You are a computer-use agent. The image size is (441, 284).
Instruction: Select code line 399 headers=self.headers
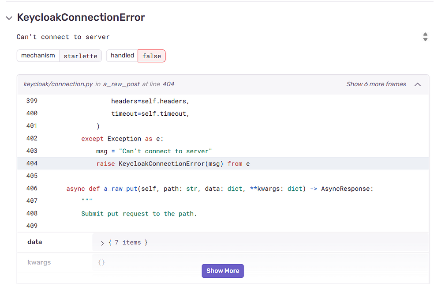point(223,101)
